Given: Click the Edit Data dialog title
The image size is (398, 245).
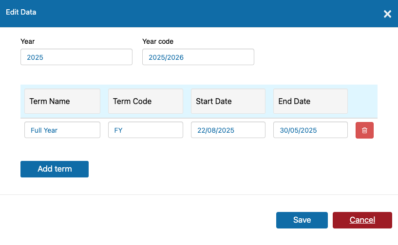Looking at the screenshot, I should click(21, 12).
